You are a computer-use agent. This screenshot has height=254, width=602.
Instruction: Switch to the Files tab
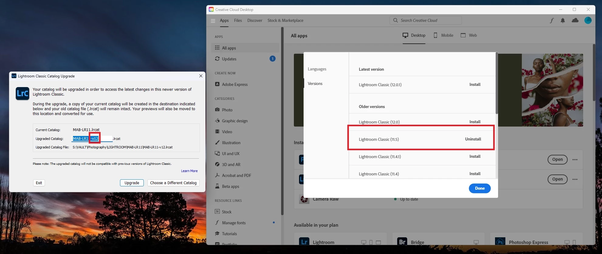click(x=238, y=20)
